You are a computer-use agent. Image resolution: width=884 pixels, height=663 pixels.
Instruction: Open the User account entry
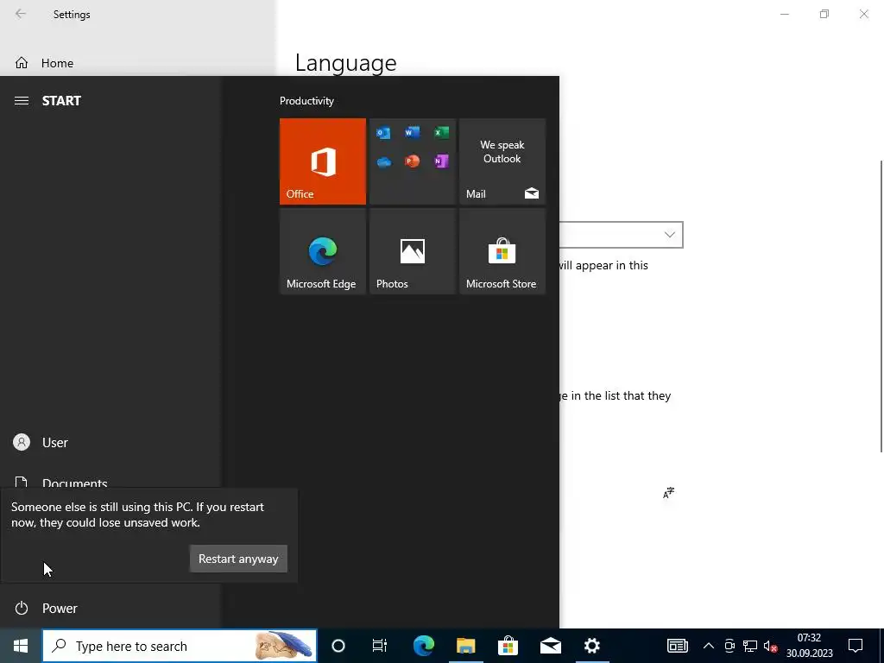point(110,443)
